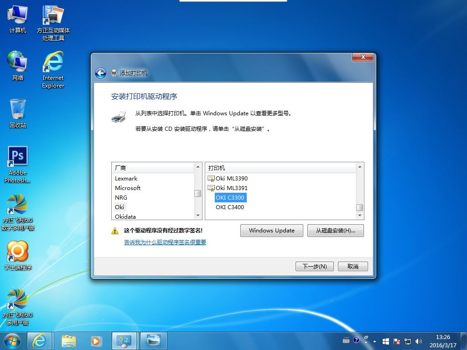Open the Windows Start menu orb
Image resolution: width=467 pixels, height=350 pixels.
(11, 341)
